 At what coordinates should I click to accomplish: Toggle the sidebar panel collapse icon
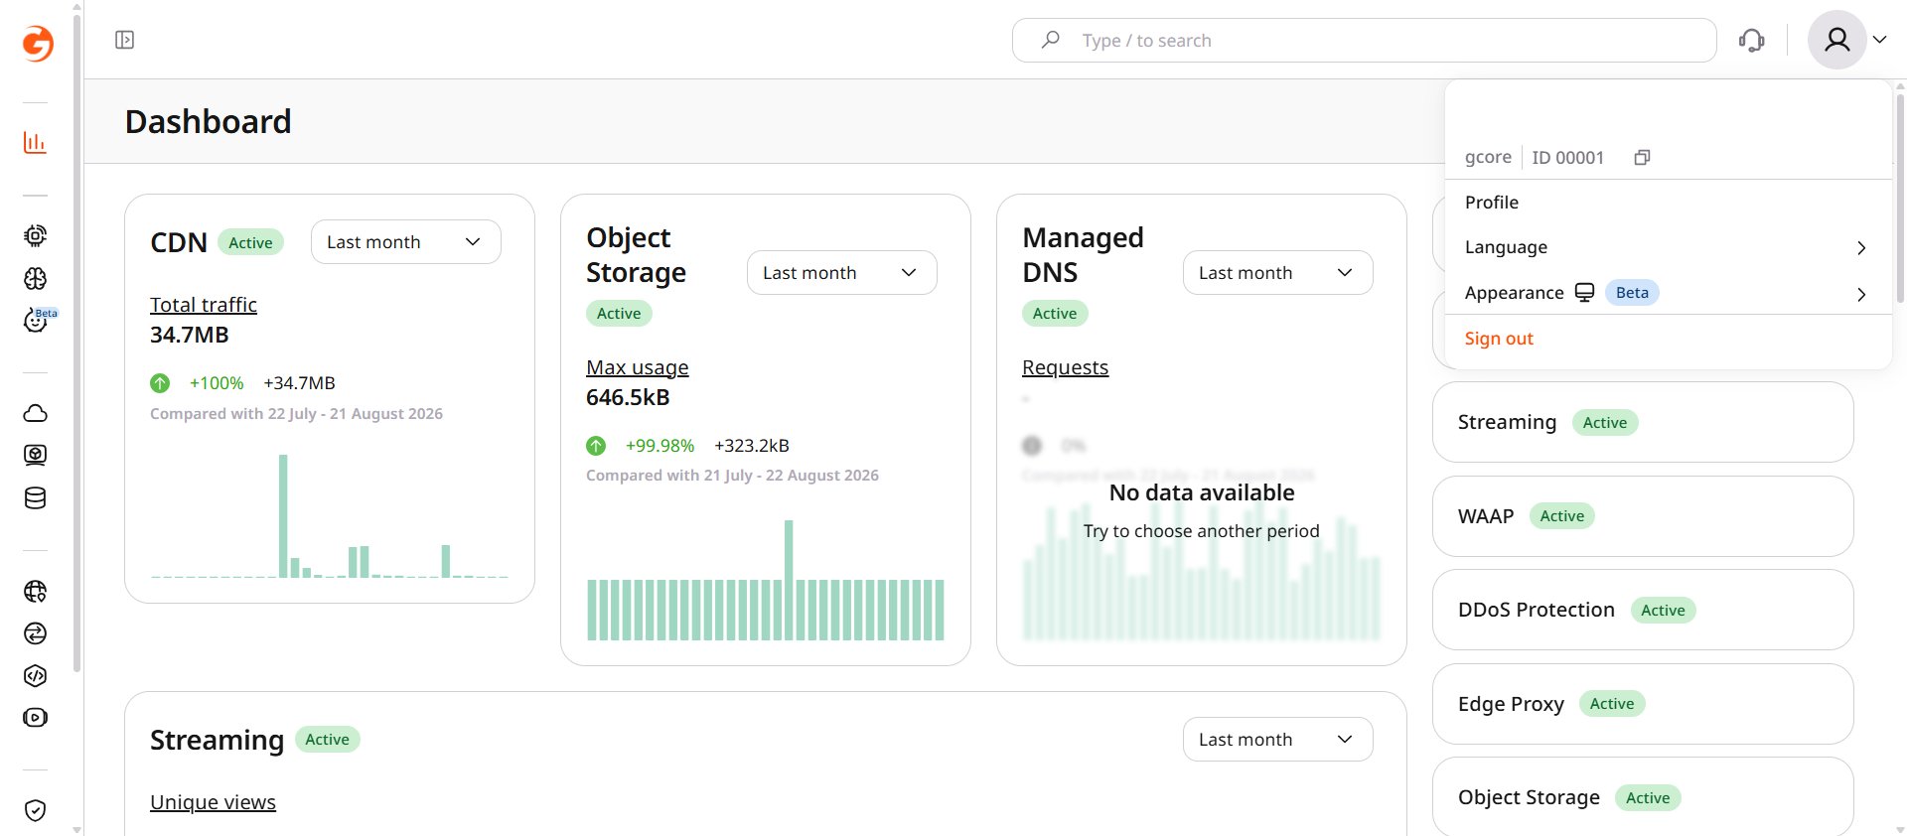[x=124, y=40]
